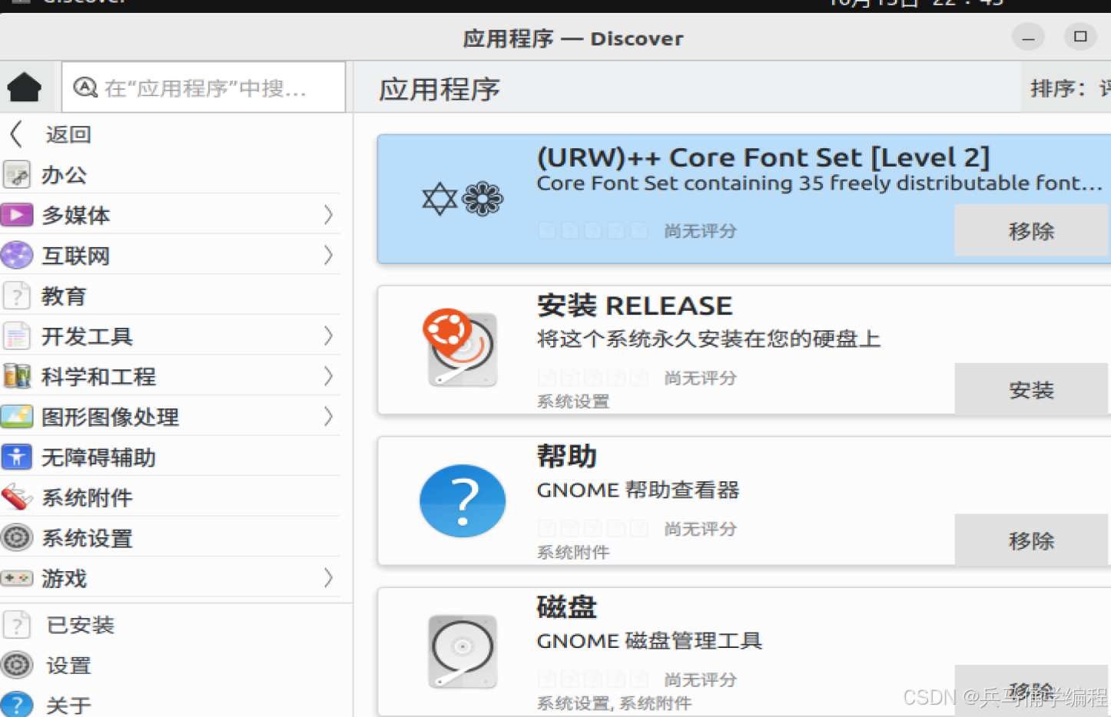Click the title 安装 RELEASE
The height and width of the screenshot is (717, 1111).
(x=635, y=306)
